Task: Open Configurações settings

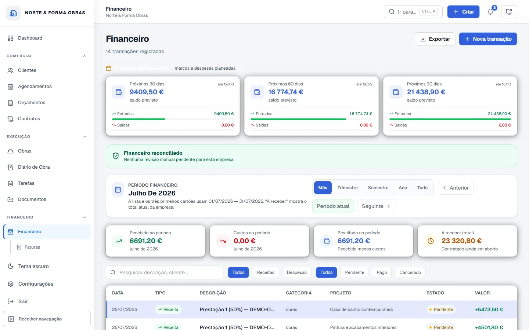Action: [x=47, y=284]
